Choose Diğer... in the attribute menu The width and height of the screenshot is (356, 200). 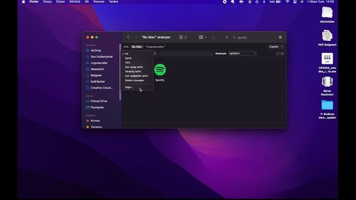coord(137,87)
